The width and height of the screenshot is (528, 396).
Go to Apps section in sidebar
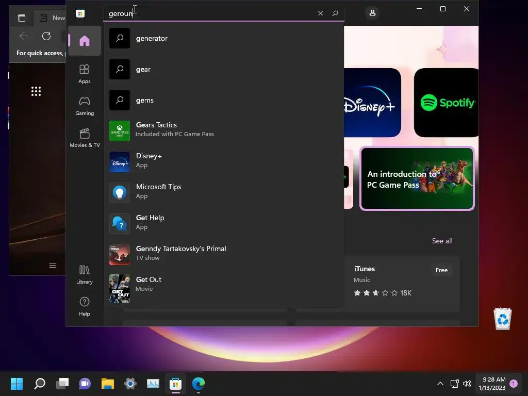pos(85,74)
